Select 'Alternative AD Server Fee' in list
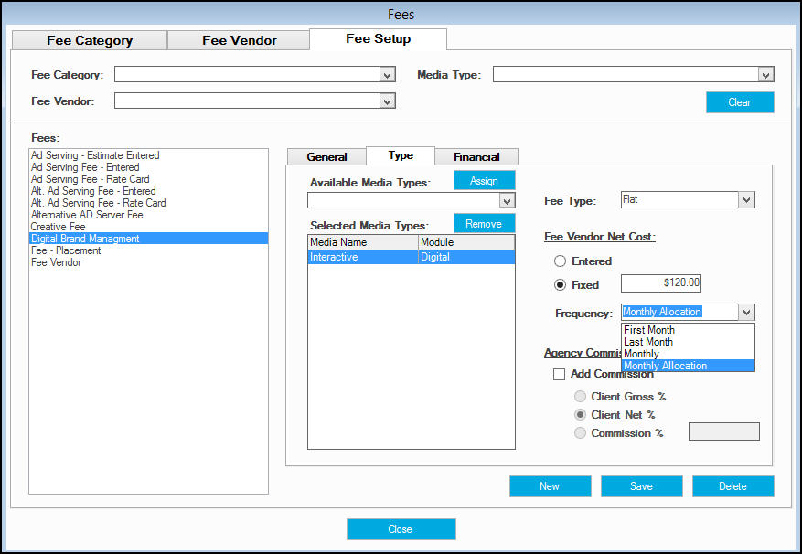 (148, 215)
